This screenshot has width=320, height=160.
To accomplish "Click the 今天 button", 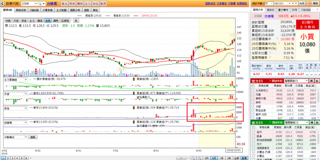I will coord(302,4).
